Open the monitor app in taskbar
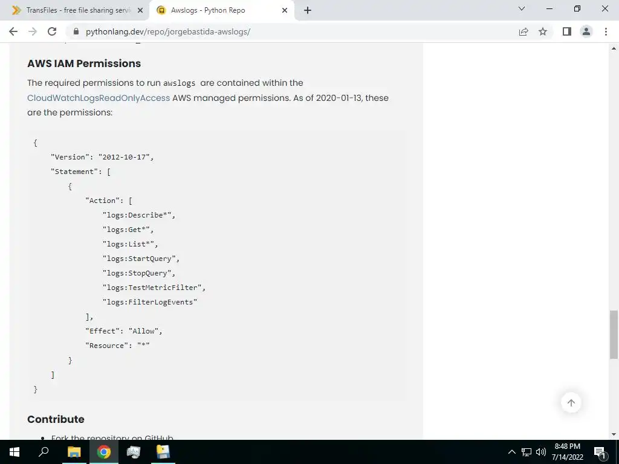Screen dimensions: 619x464 click(x=134, y=452)
